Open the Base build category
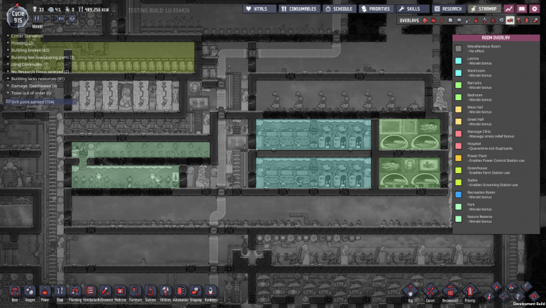546x308 pixels. click(15, 291)
